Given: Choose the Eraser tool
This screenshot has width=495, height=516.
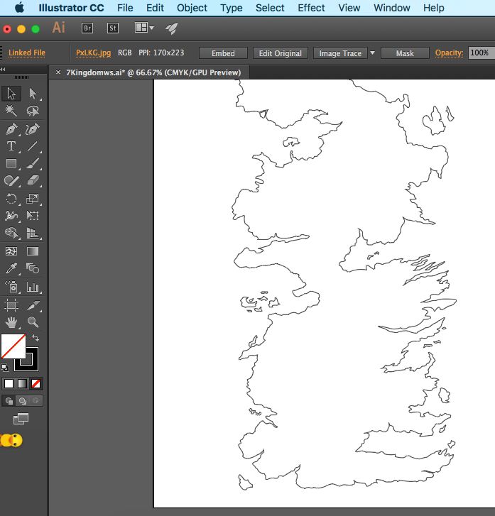Looking at the screenshot, I should [x=32, y=180].
